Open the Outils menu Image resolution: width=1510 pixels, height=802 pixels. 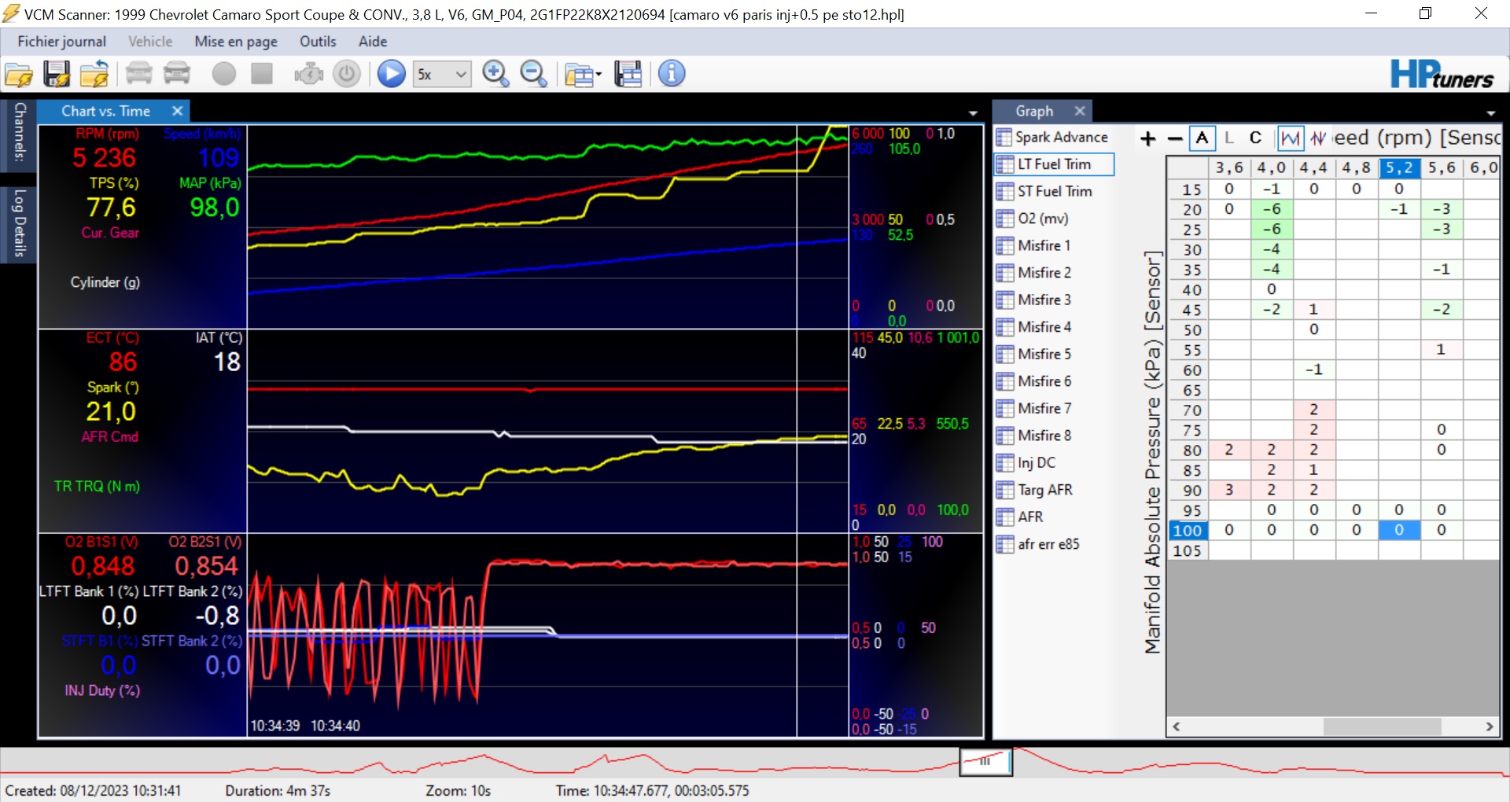coord(318,42)
